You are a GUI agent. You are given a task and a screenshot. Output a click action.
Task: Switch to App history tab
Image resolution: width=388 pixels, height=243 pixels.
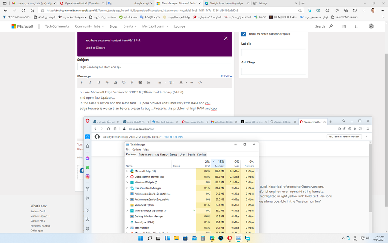point(161,155)
